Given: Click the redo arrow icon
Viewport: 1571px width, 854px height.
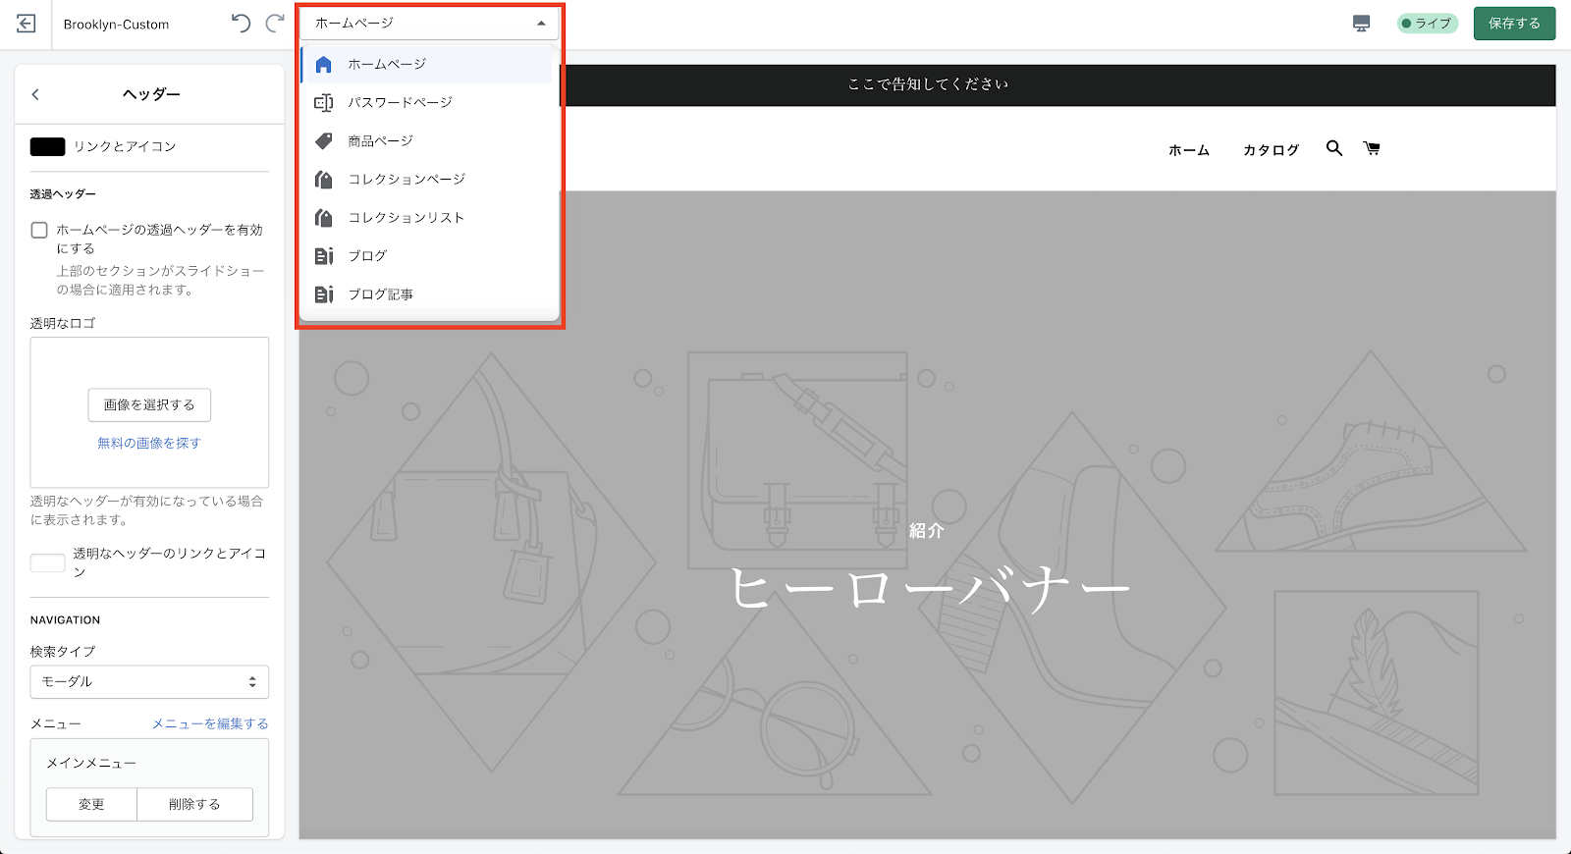Looking at the screenshot, I should [x=276, y=24].
